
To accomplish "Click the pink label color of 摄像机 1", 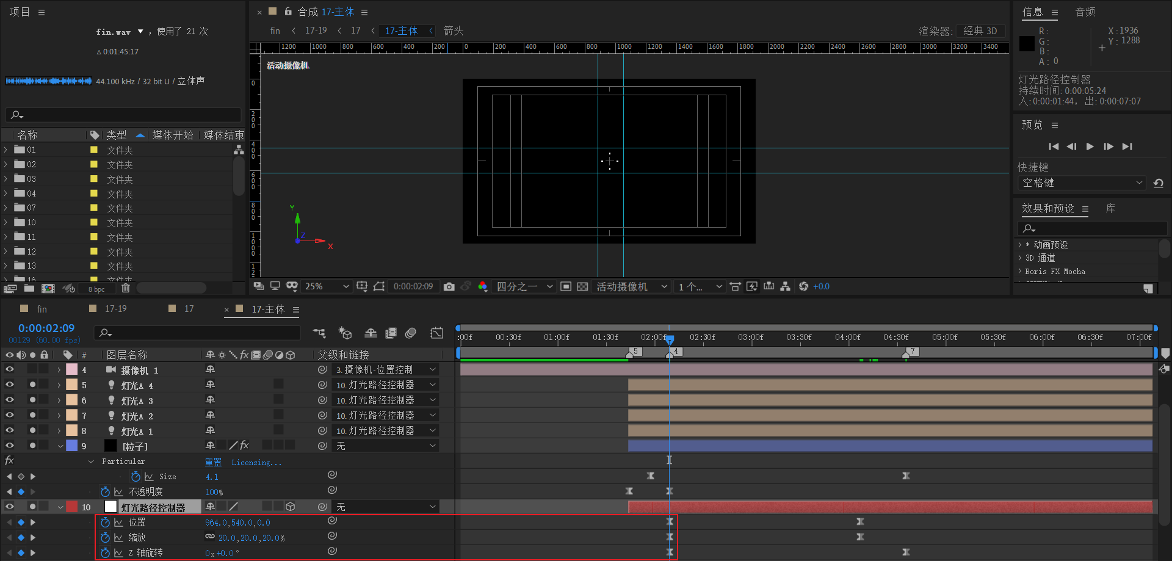I will tap(71, 369).
